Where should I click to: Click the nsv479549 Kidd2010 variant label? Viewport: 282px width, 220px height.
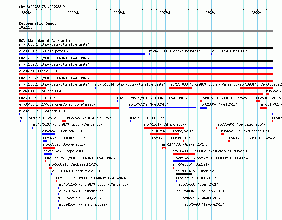[39, 118]
